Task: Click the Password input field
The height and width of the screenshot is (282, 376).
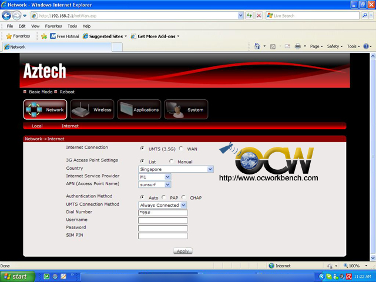Action: pyautogui.click(x=163, y=228)
